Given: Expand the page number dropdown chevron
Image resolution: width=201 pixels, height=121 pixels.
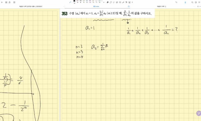Looking at the screenshot, I should [x=199, y=6].
